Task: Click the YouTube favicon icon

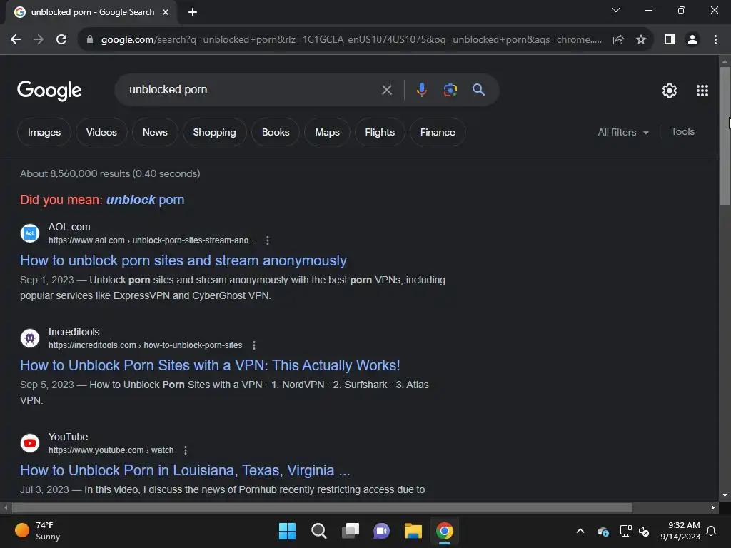Action: click(30, 443)
